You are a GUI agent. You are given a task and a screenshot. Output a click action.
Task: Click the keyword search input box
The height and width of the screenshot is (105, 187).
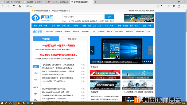point(83,17)
